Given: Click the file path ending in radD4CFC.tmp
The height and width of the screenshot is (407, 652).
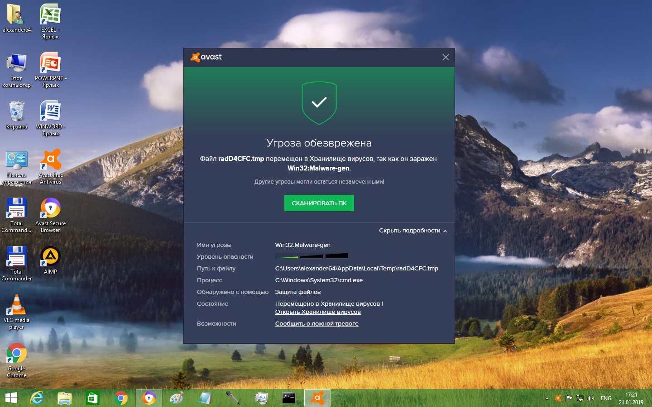Looking at the screenshot, I should click(357, 268).
